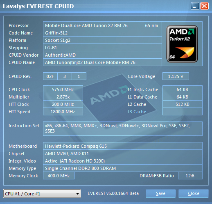Click the Motherboard Hewlett-Packard Compaq 615 field
Viewport: 212px width, 204px height.
[123, 146]
